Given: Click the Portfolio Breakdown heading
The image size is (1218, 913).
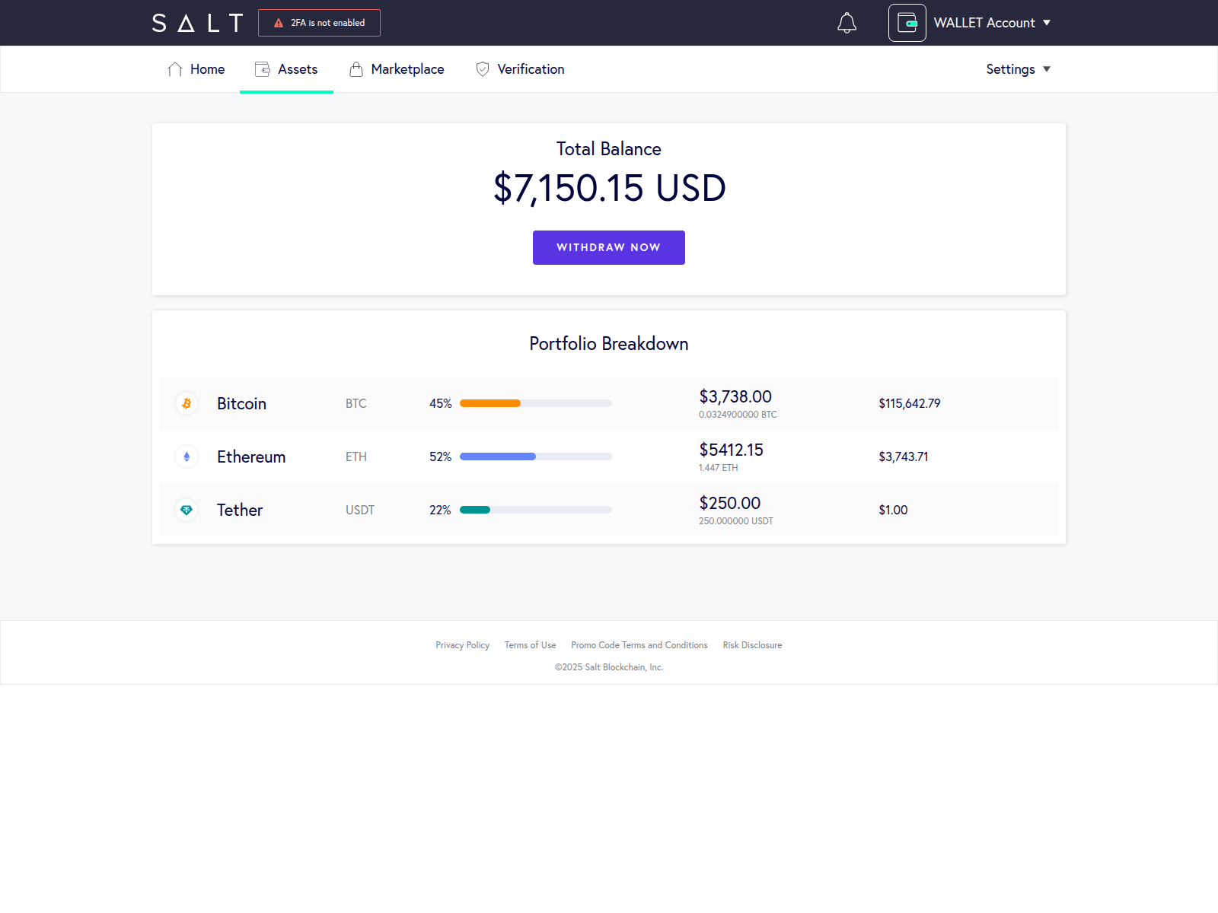Looking at the screenshot, I should point(609,344).
